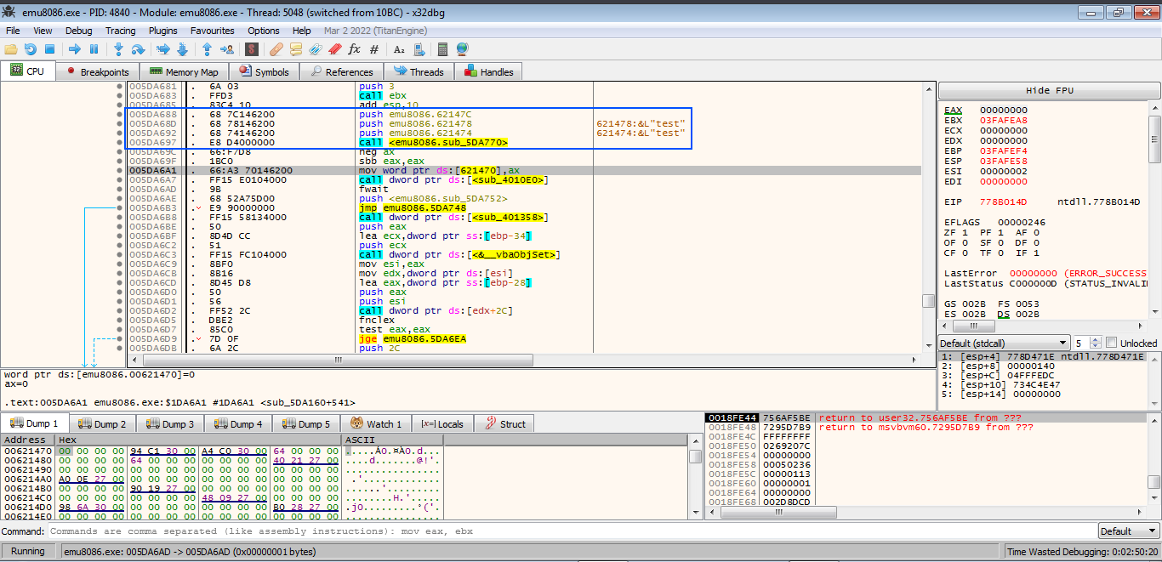
Task: Toggle breakpoint bullet at address 005DA6A1
Action: click(x=119, y=171)
